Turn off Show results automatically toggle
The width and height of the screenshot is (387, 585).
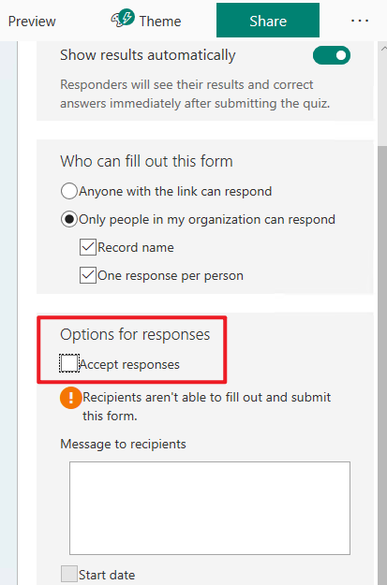(x=332, y=55)
